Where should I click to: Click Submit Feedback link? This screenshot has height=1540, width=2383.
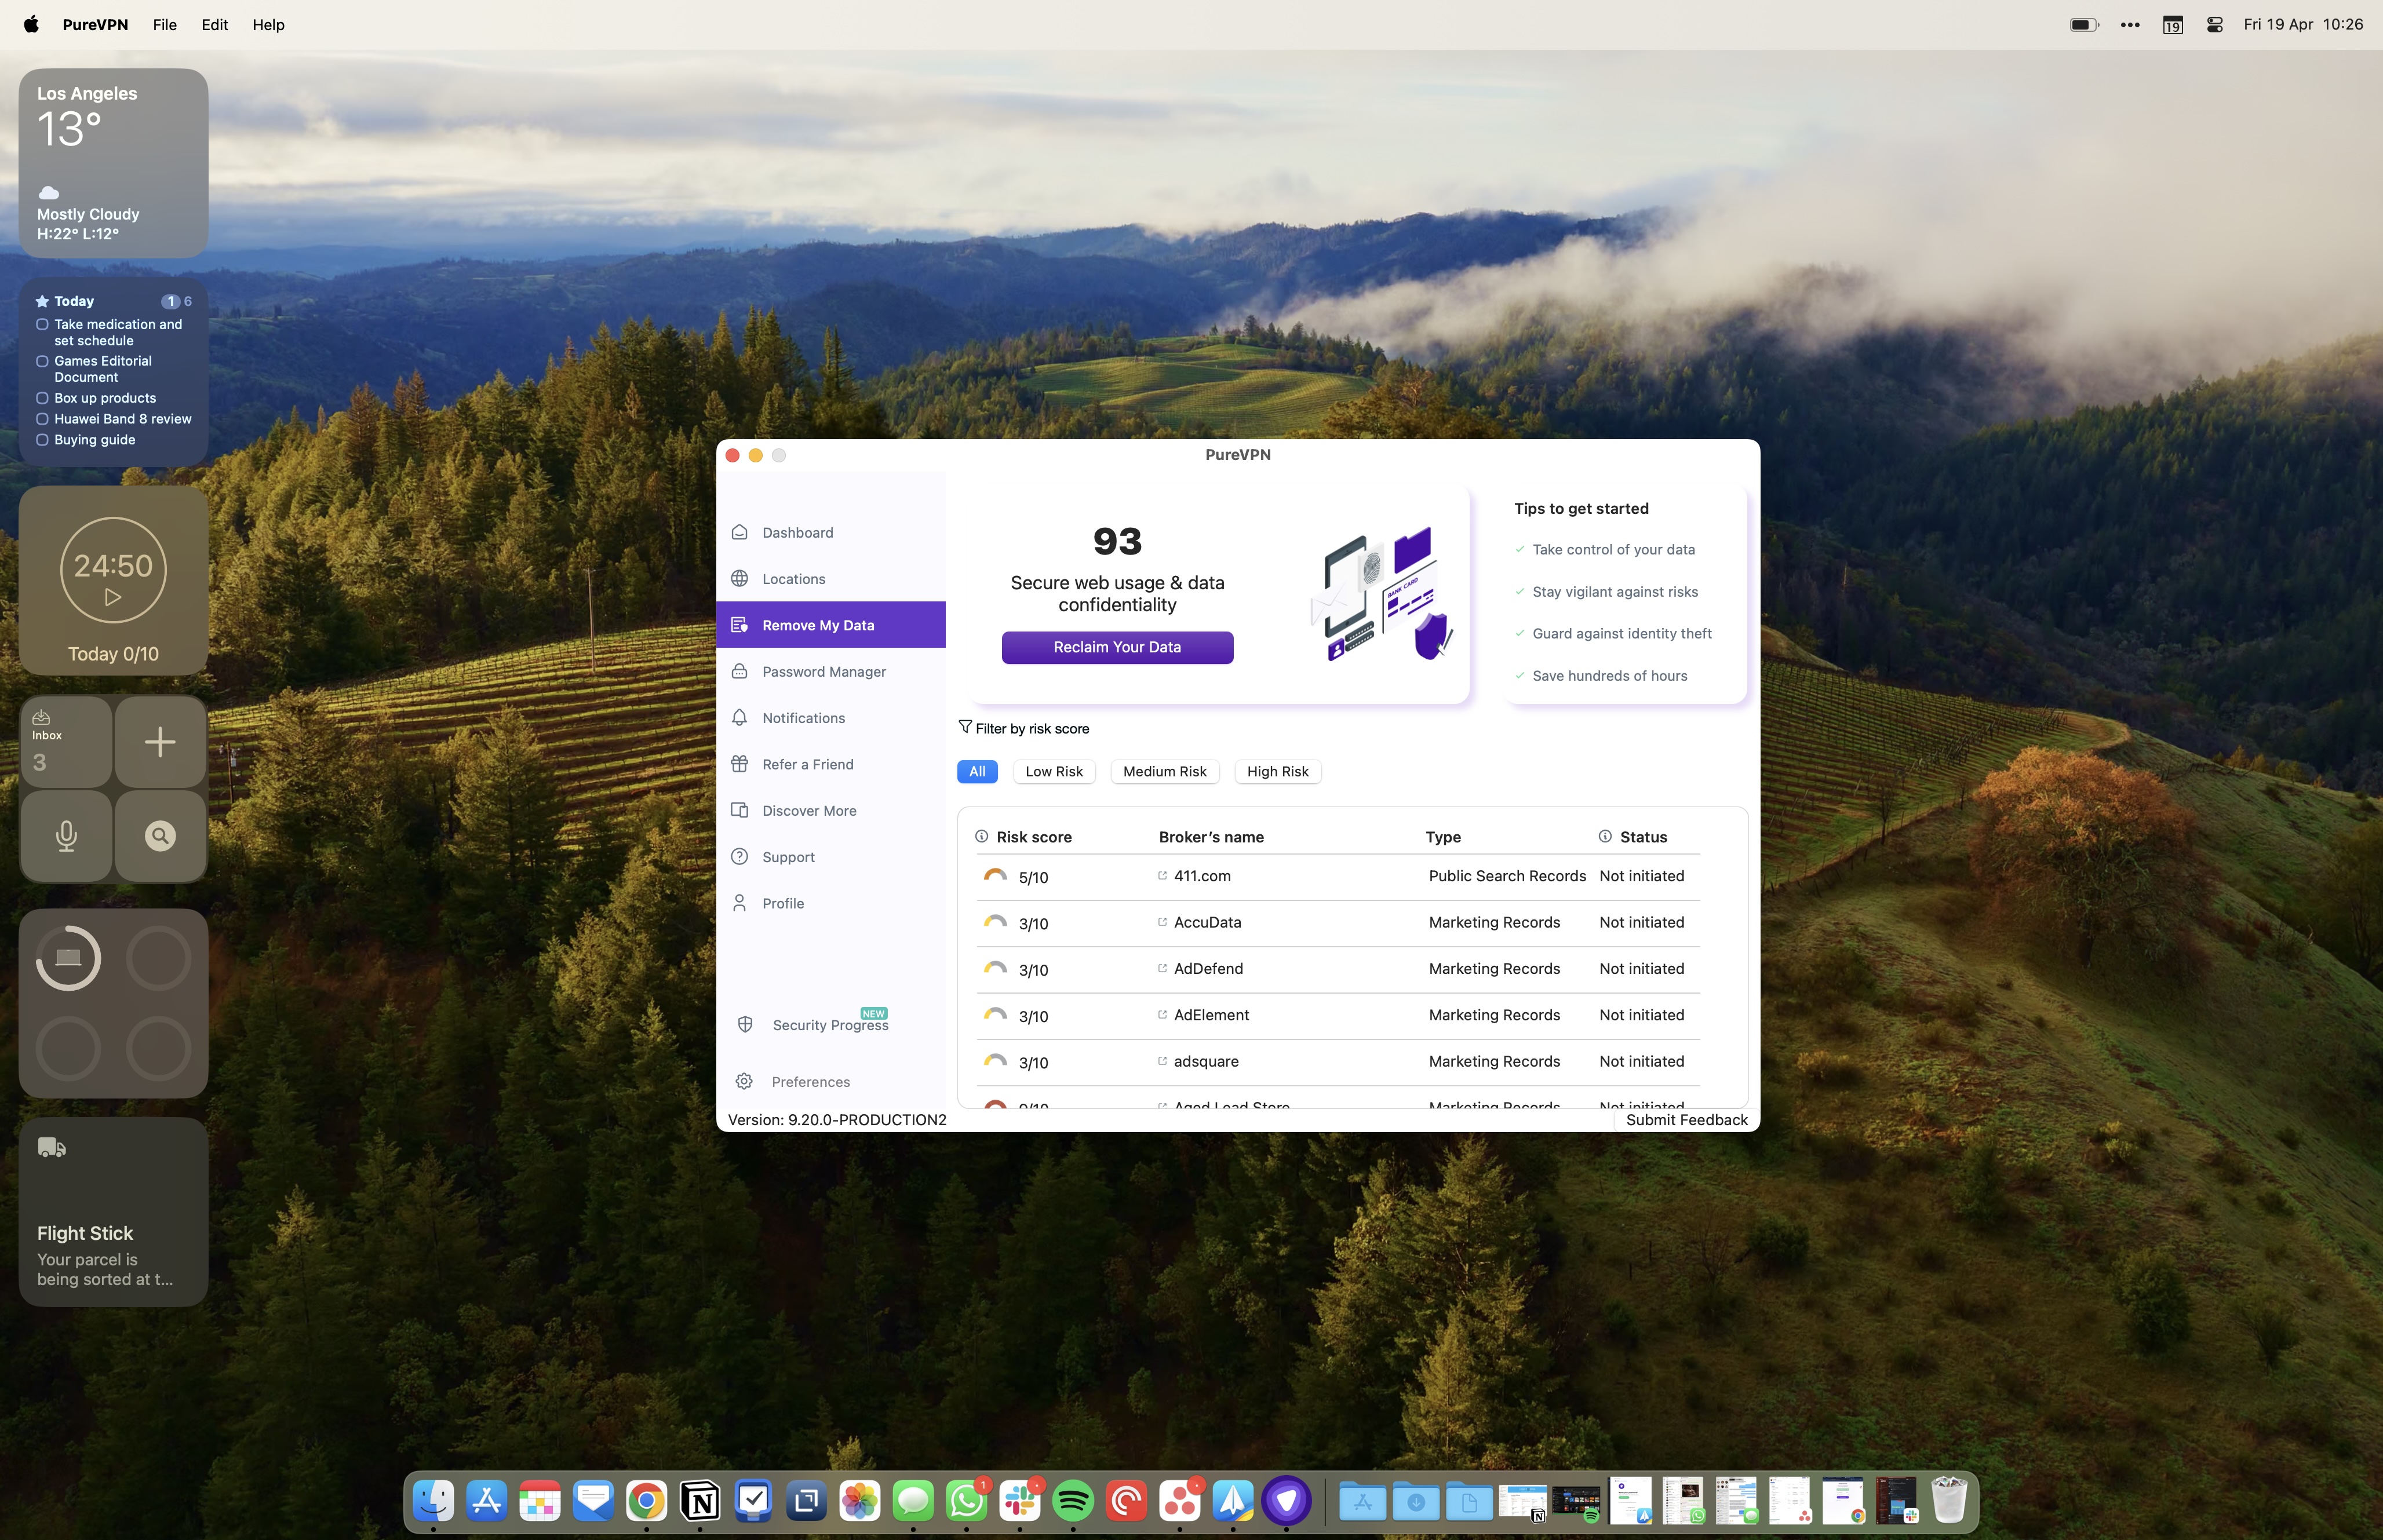(1686, 1119)
